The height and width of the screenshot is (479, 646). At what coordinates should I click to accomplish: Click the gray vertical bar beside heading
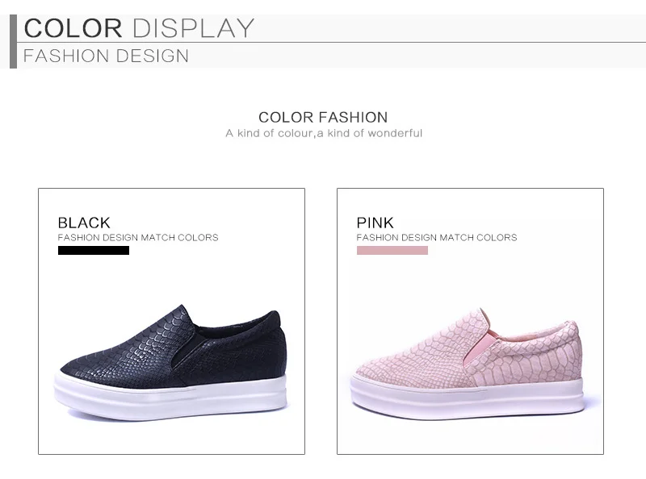click(x=13, y=41)
